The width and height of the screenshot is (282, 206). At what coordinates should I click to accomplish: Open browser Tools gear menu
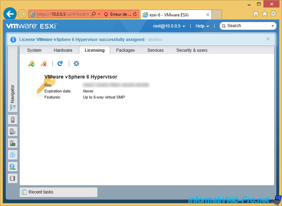(273, 14)
